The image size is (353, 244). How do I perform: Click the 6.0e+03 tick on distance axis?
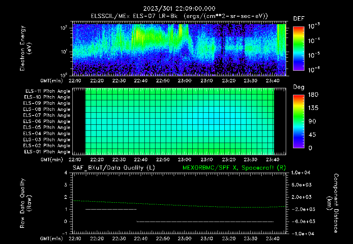click(x=302, y=185)
